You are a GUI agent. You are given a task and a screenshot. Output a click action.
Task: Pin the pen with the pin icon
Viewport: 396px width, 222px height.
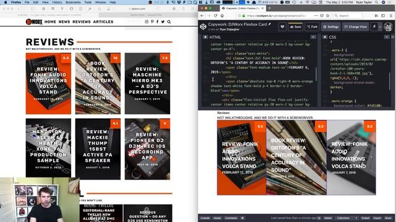(x=374, y=27)
